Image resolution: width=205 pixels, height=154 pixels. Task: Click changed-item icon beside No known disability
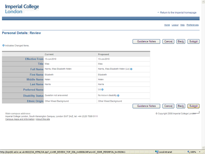click(x=118, y=96)
